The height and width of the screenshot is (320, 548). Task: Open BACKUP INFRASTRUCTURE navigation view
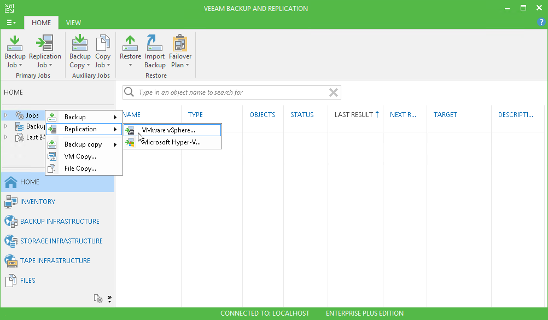(57, 222)
